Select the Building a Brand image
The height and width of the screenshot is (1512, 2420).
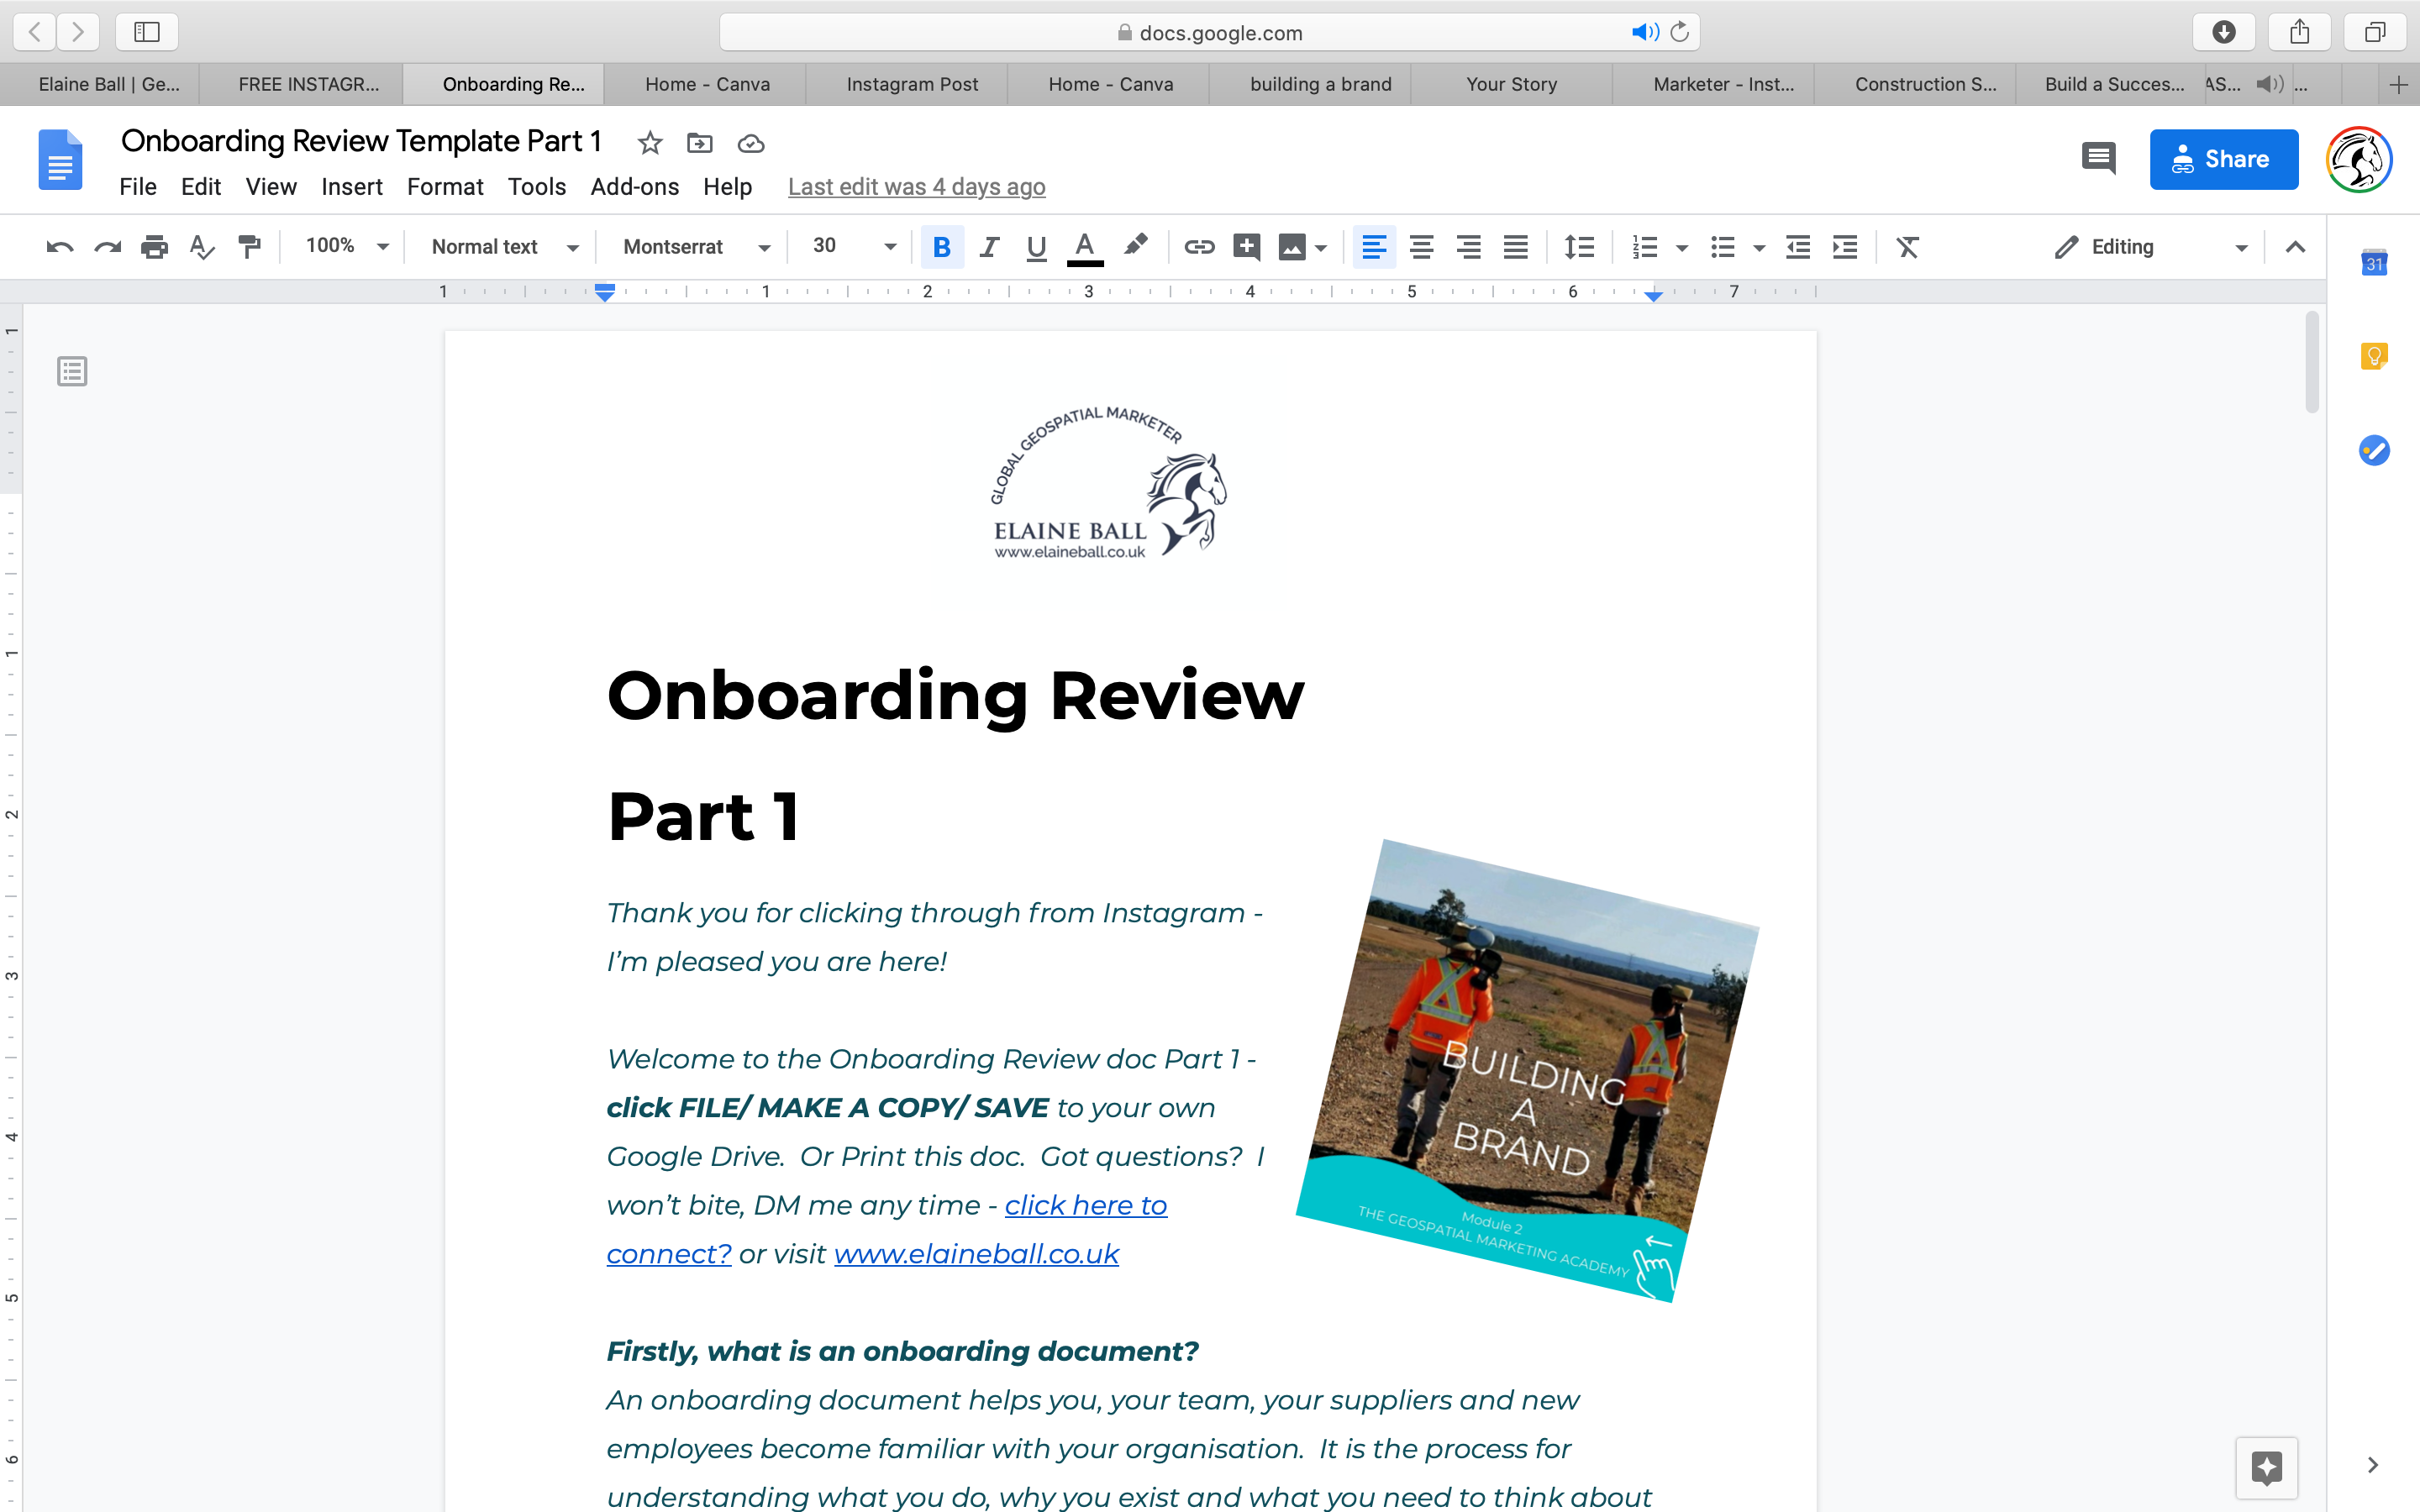tap(1527, 1071)
